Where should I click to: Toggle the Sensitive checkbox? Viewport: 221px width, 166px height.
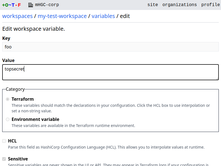[4, 159]
